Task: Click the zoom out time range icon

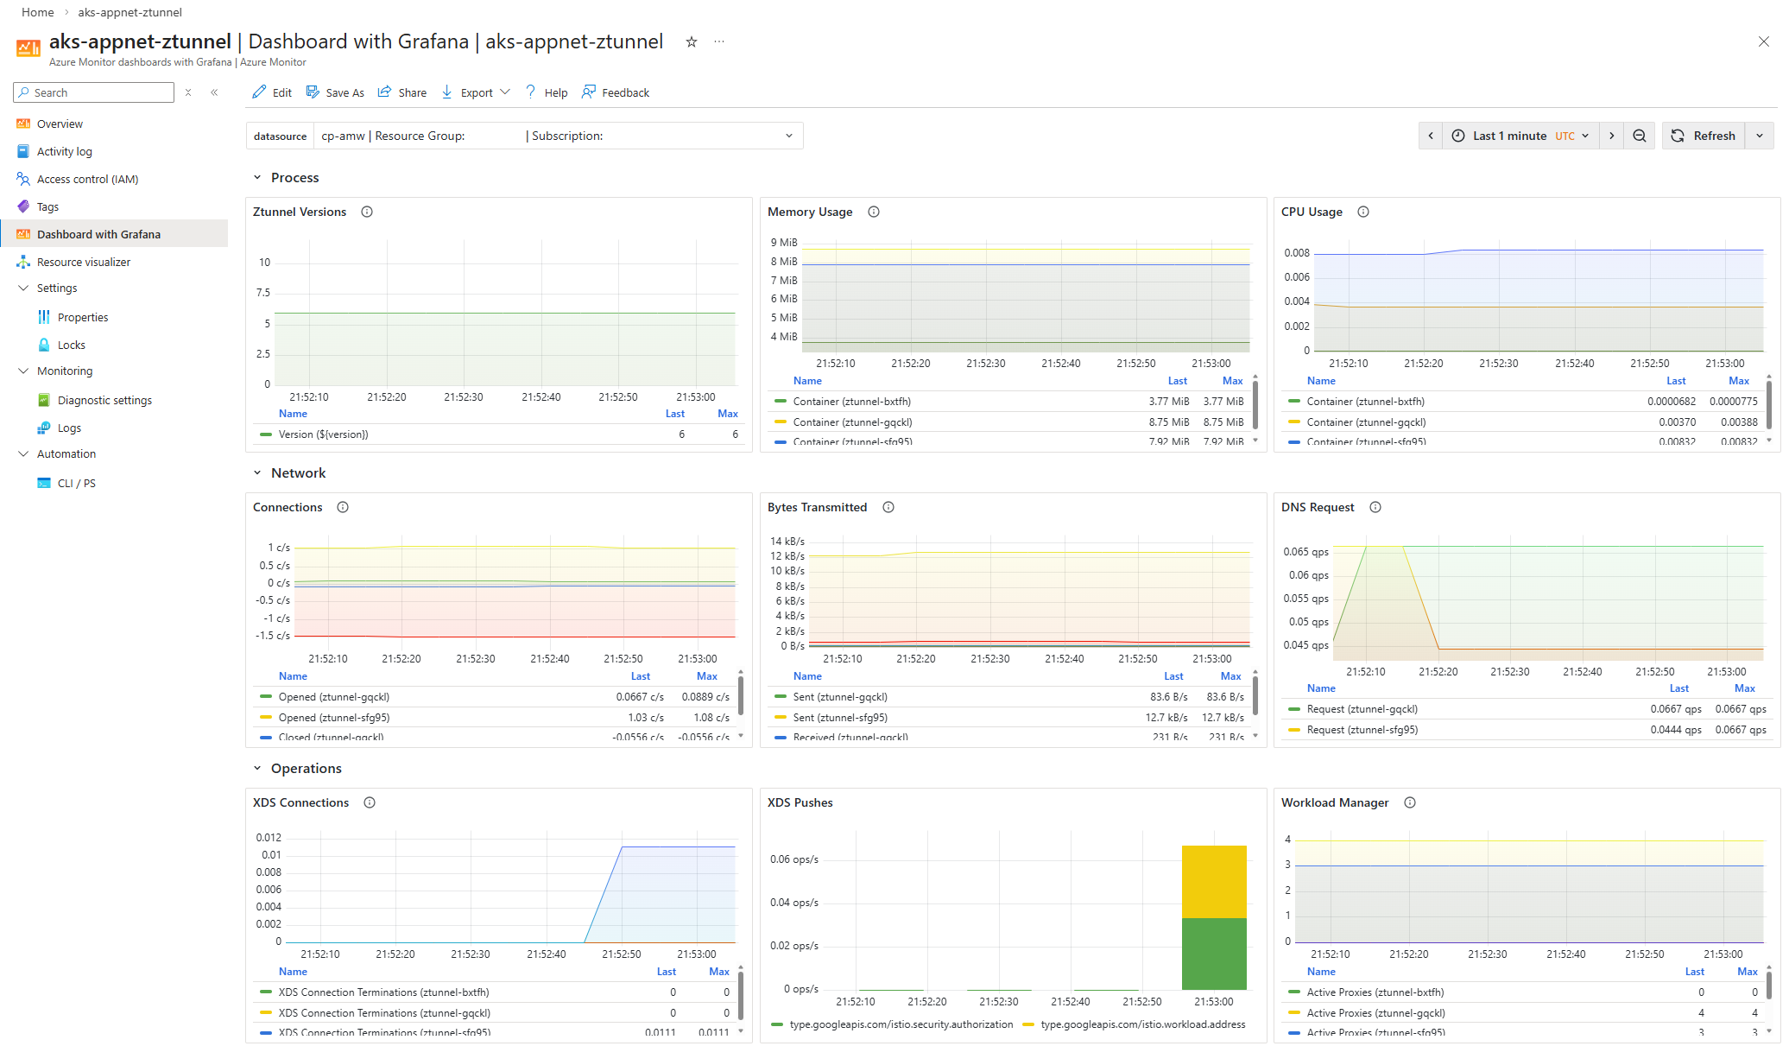Action: (x=1639, y=136)
